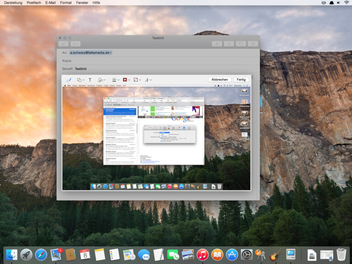Open System Preferences from the Dock
352x264 pixels.
[x=246, y=254]
